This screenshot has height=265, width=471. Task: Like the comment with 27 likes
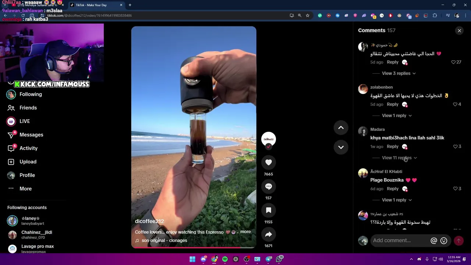pyautogui.click(x=453, y=62)
